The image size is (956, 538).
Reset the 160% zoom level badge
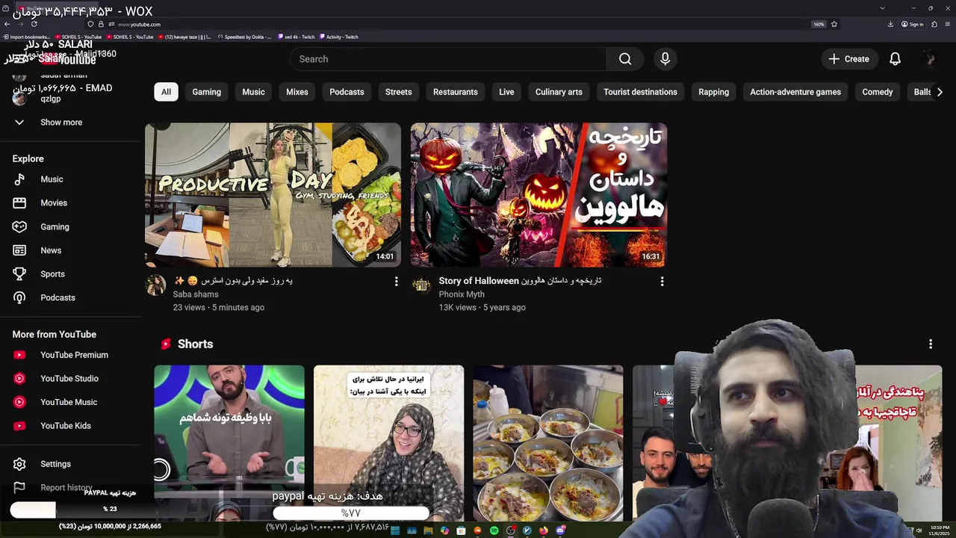pos(819,24)
